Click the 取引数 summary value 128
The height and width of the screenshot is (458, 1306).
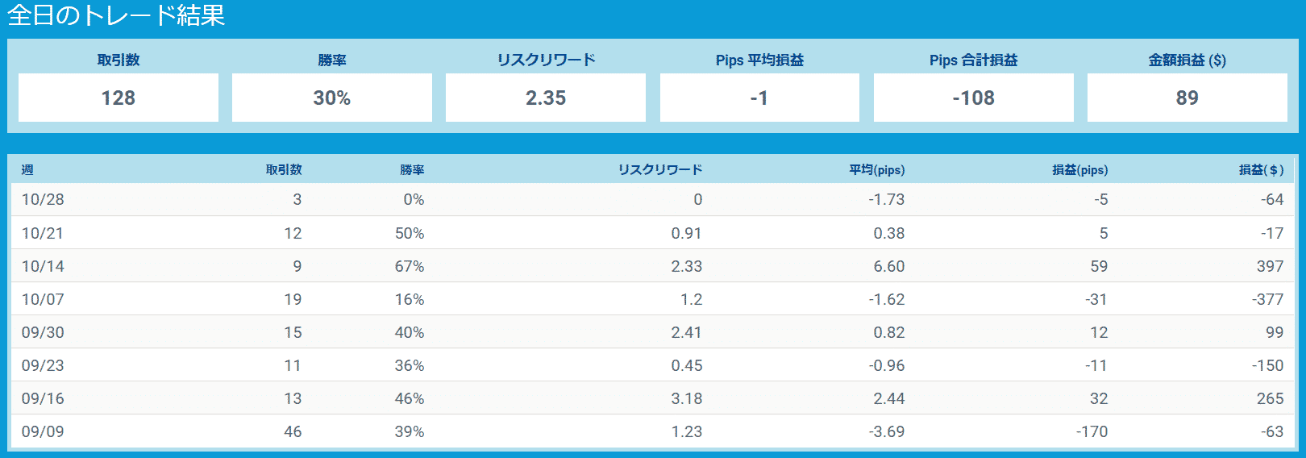tap(119, 98)
